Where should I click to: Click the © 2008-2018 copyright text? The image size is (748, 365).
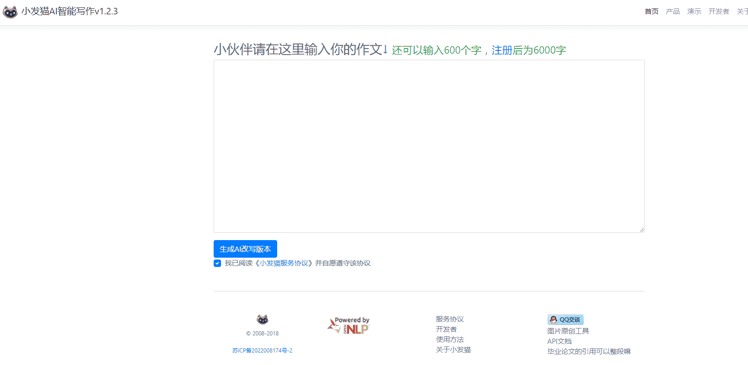pos(262,334)
